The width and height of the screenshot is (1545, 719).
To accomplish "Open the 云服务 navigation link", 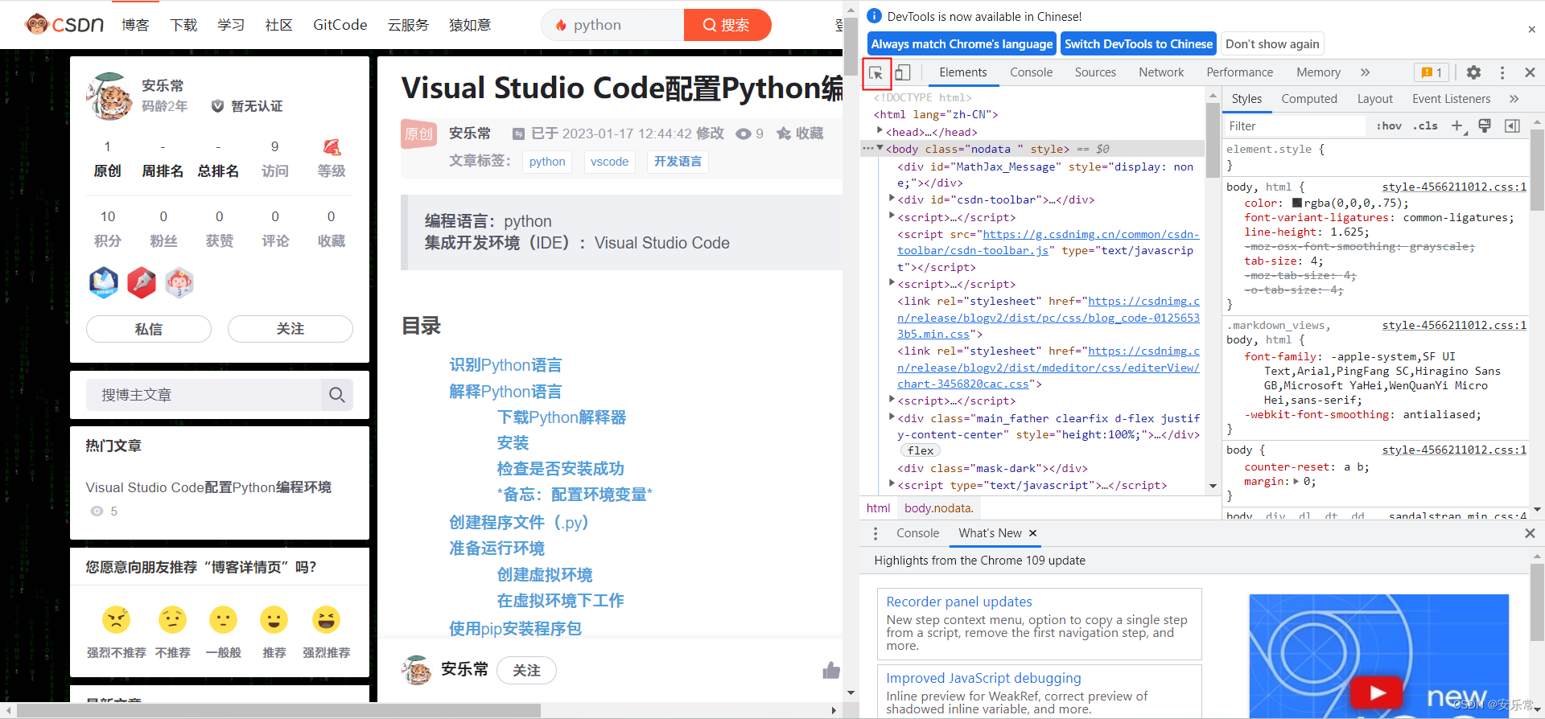I will (x=408, y=25).
